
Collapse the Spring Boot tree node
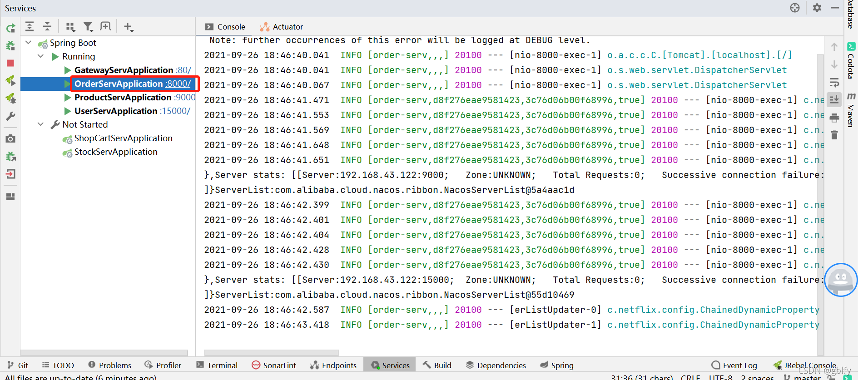(29, 43)
